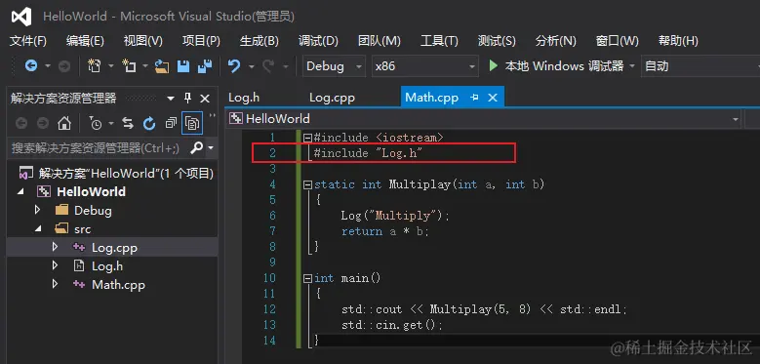This screenshot has height=364, width=760.
Task: Collapse the HelloWorld project node
Action: tap(20, 192)
